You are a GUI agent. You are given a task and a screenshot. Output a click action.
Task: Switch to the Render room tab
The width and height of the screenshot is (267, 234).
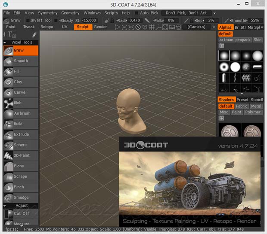point(100,27)
